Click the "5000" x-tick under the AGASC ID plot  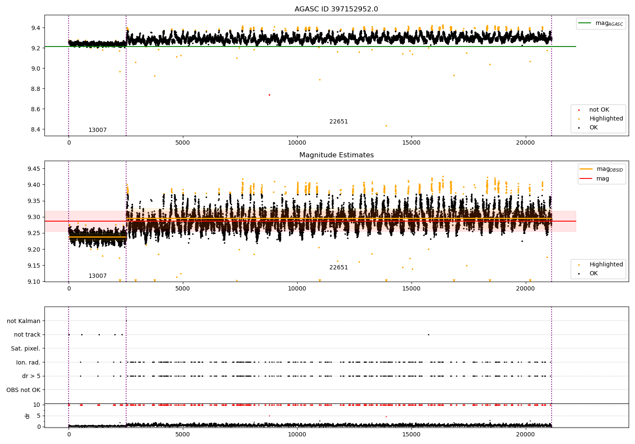(183, 143)
